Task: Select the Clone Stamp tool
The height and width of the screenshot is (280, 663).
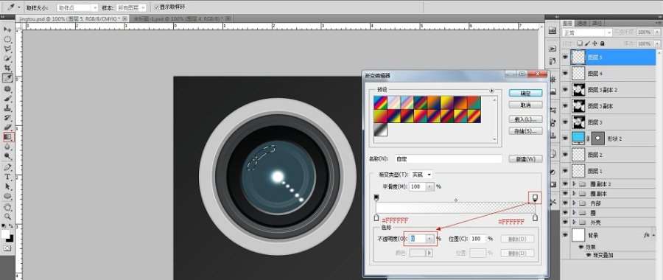Action: tap(7, 108)
